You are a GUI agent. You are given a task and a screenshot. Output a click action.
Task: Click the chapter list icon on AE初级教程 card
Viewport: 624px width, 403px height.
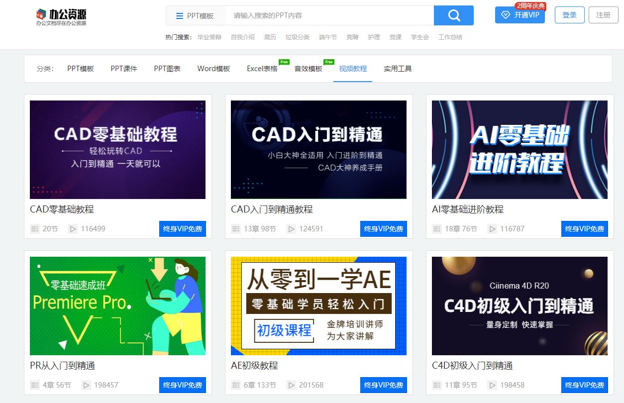tap(235, 385)
